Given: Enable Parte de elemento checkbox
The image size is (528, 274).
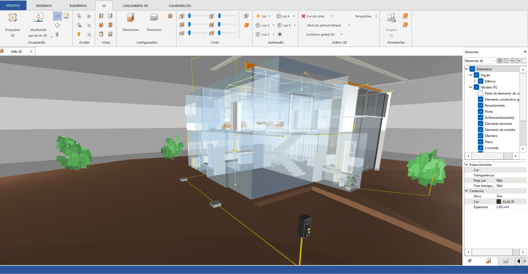Looking at the screenshot, I should pyautogui.click(x=481, y=93).
